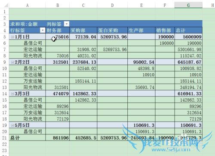Select row 9 header

pyautogui.click(x=5, y=62)
